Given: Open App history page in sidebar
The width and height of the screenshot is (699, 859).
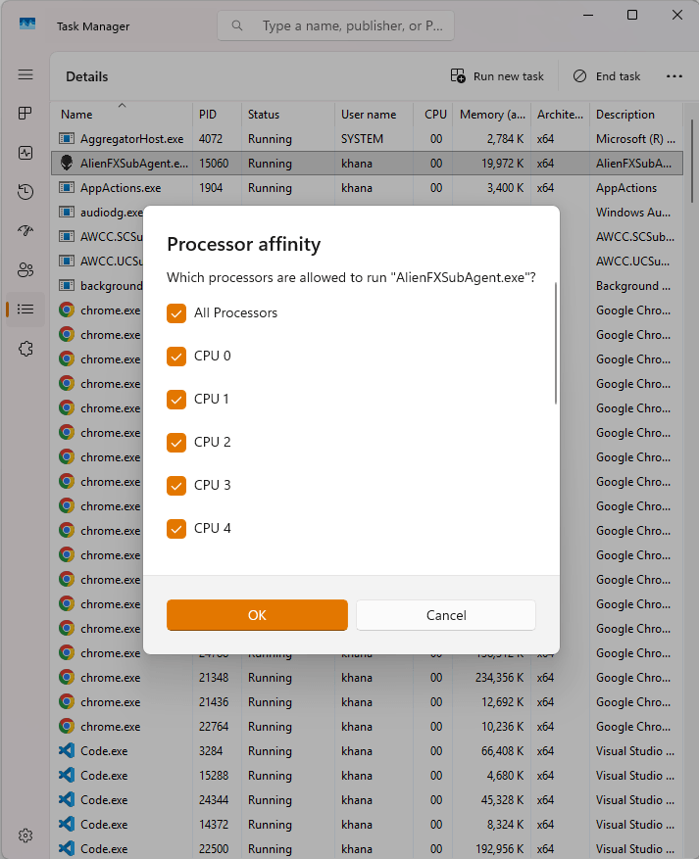Looking at the screenshot, I should click(25, 192).
